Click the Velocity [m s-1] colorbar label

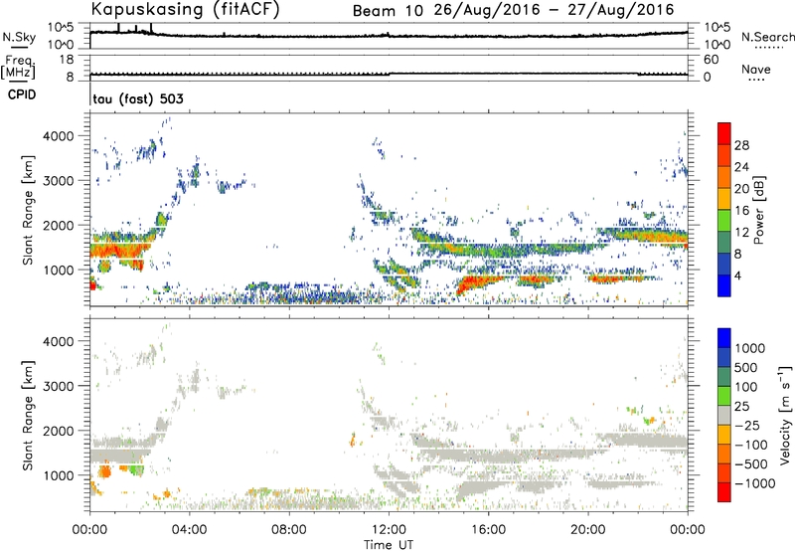pyautogui.click(x=785, y=415)
